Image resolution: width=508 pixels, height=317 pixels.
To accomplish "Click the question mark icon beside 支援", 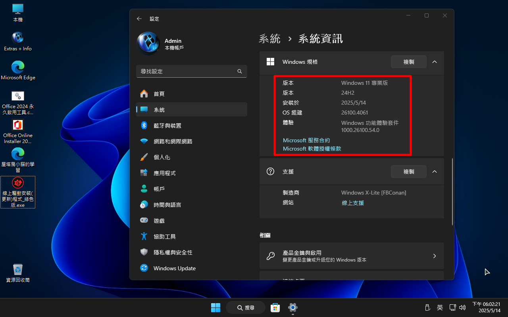I will pos(270,172).
